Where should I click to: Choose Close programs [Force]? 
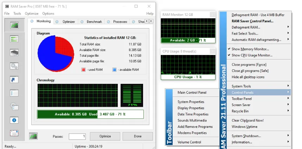click(259, 64)
